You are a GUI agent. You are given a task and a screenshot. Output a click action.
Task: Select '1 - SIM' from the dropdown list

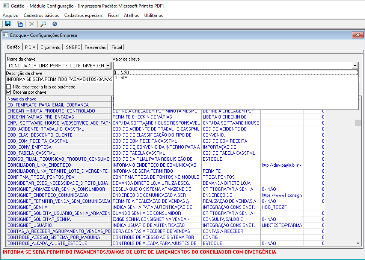point(121,78)
